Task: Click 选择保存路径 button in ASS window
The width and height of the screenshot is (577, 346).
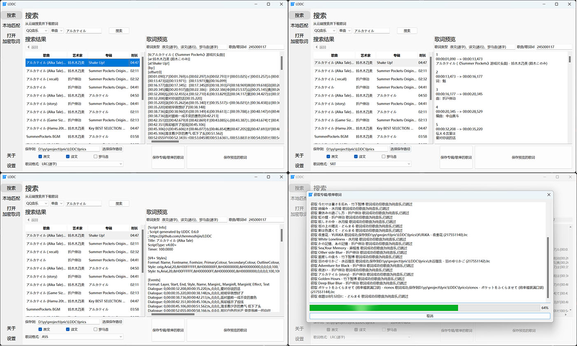Action: pos(112,322)
